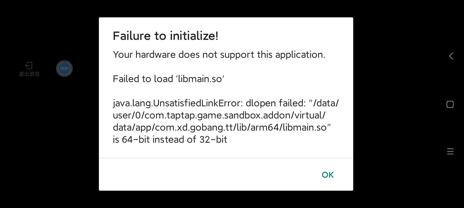The width and height of the screenshot is (464, 208).
Task: Open recents with the three-line navigation icon
Action: [x=450, y=151]
